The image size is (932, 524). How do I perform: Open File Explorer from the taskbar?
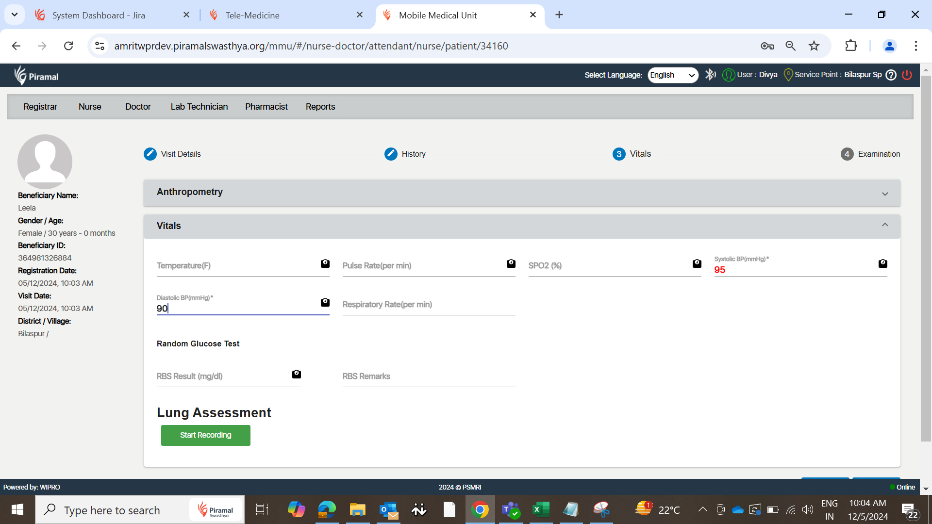[357, 509]
